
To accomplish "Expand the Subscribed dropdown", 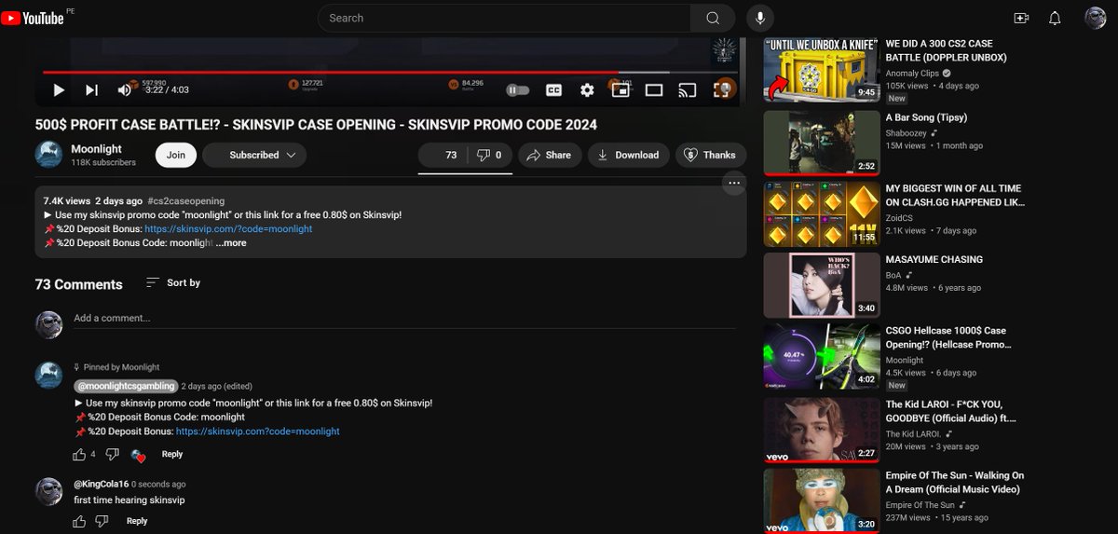I will tap(254, 155).
